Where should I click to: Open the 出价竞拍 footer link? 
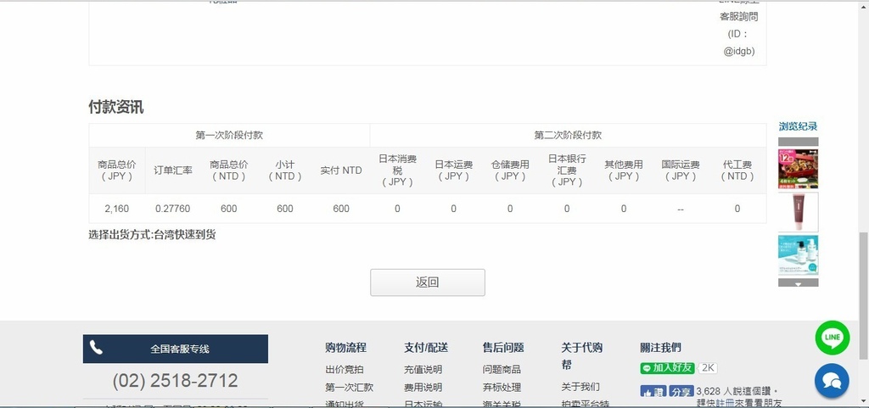coord(345,369)
